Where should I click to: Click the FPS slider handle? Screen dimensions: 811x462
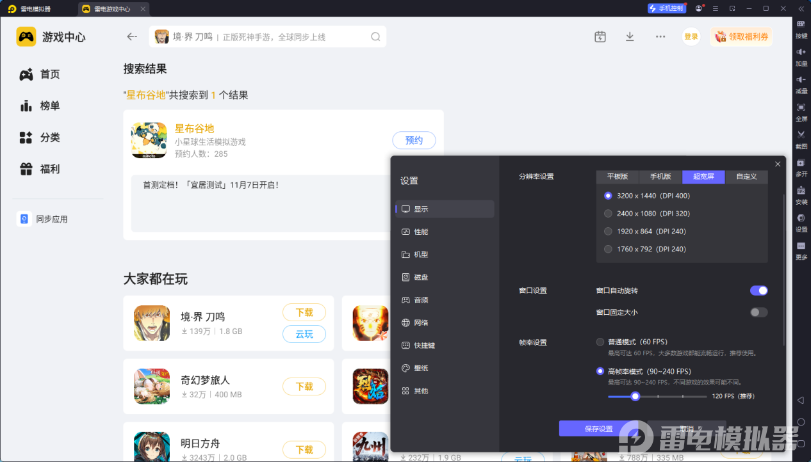coord(635,396)
